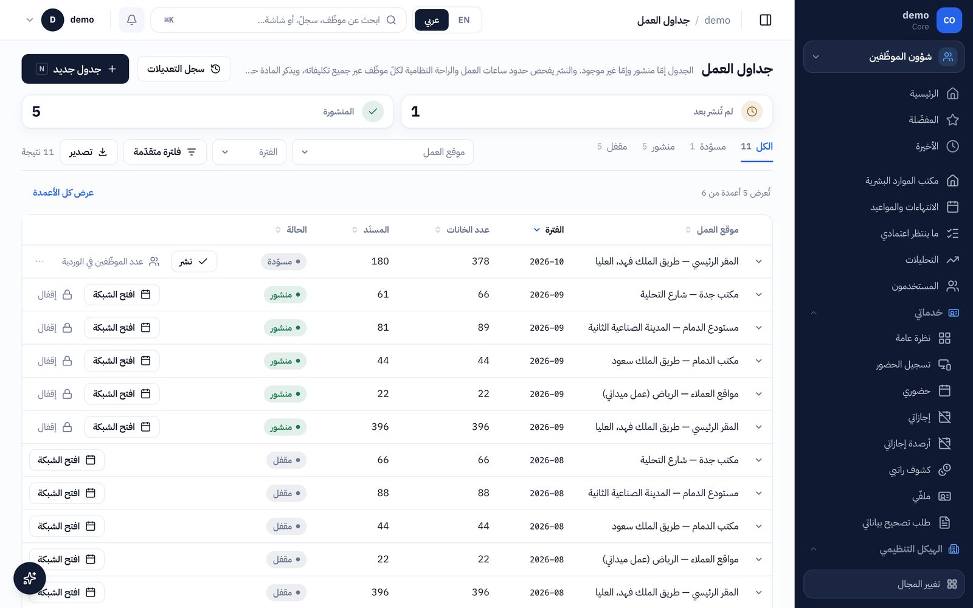Image resolution: width=973 pixels, height=608 pixels.
Task: Expand مكتب الدمام 2026-09 row
Action: coord(759,361)
